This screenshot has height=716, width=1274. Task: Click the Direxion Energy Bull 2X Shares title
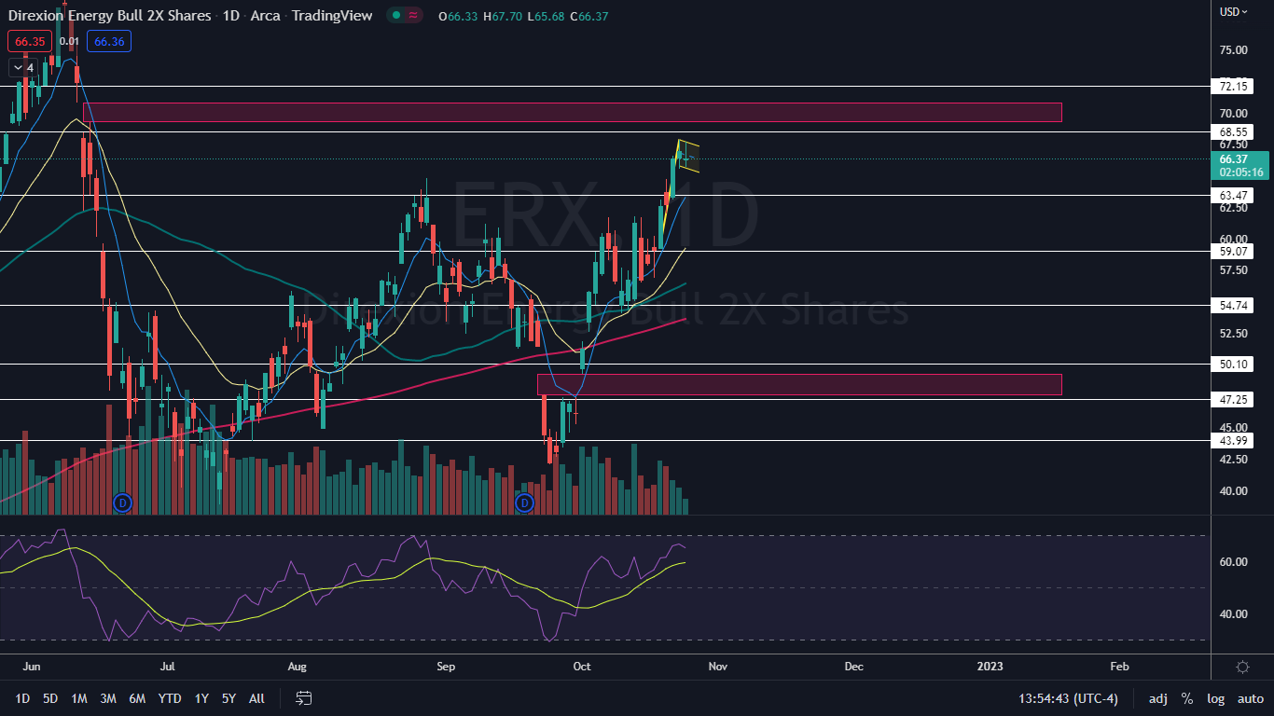pyautogui.click(x=111, y=16)
